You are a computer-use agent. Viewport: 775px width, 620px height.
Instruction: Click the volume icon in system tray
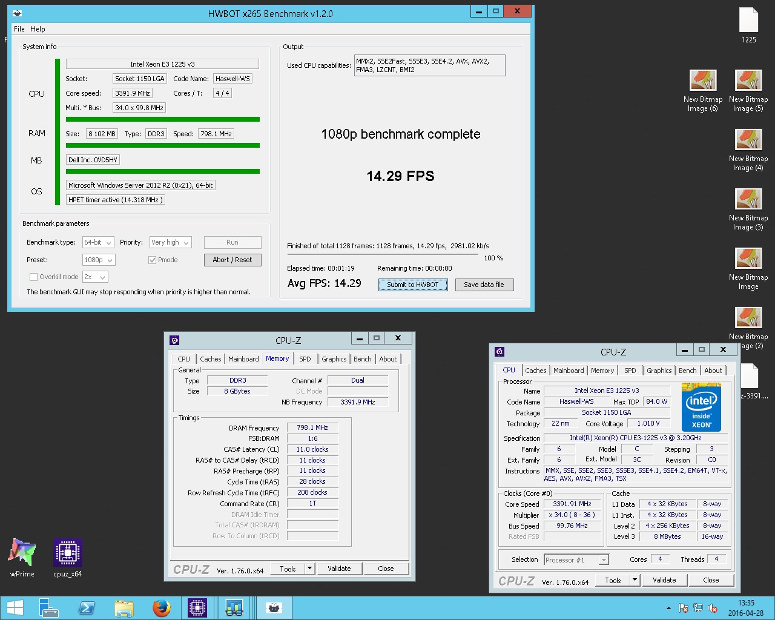pos(713,608)
